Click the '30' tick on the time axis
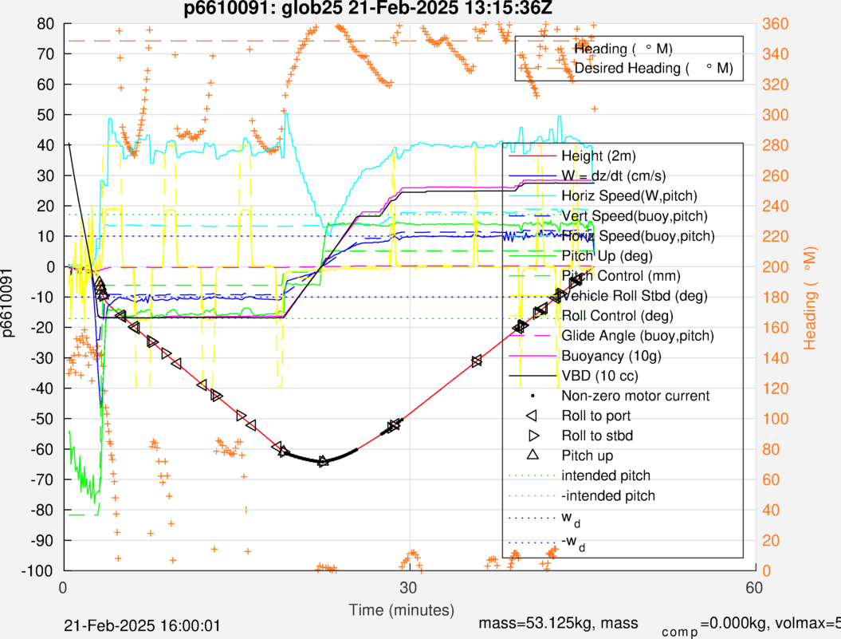 (x=408, y=587)
